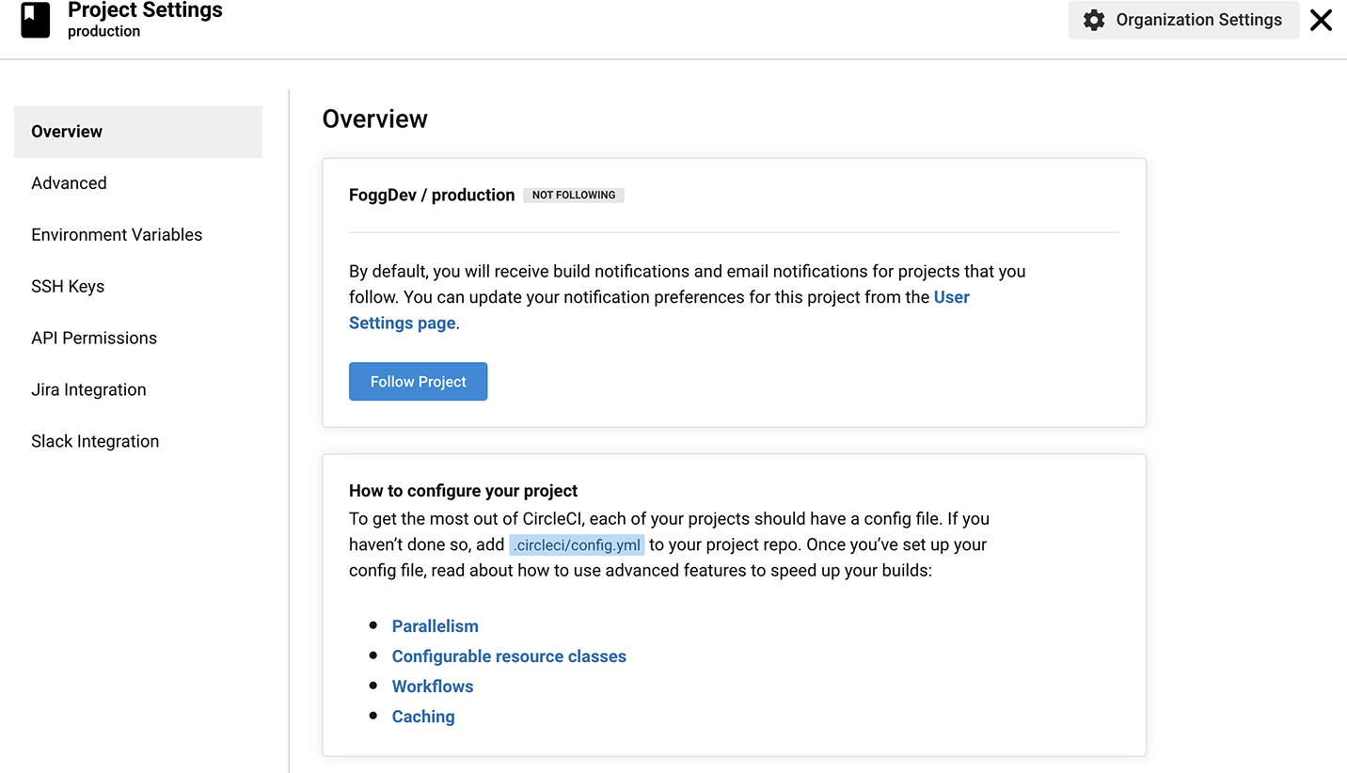The height and width of the screenshot is (773, 1347).
Task: Select API Permissions from sidebar
Action: click(x=94, y=339)
